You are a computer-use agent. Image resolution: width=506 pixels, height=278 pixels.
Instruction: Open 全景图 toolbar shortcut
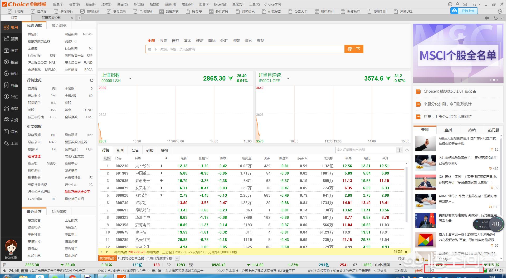[x=16, y=11]
